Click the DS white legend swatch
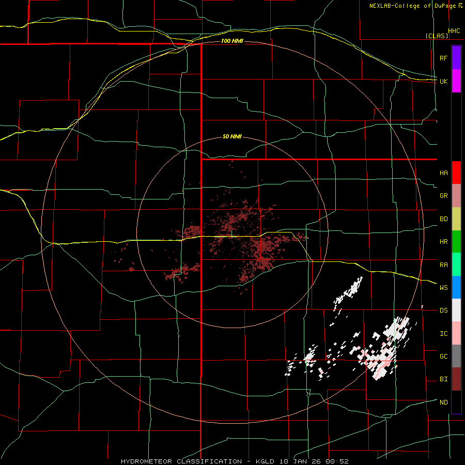 tap(456, 310)
